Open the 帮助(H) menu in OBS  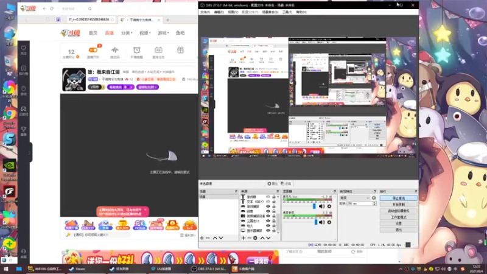[301, 12]
